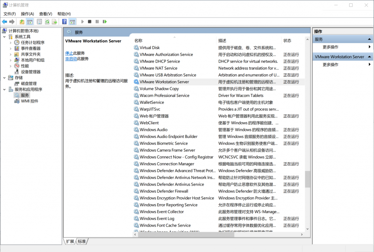This screenshot has width=374, height=252.
Task: Click the Up One Level folder icon
Action: (22, 22)
